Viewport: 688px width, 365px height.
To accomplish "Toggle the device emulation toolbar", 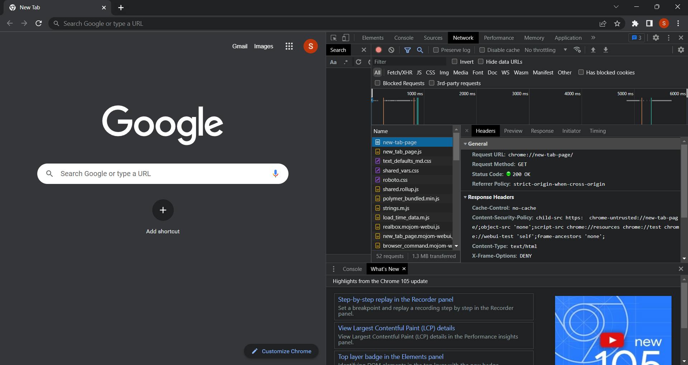I will 345,38.
